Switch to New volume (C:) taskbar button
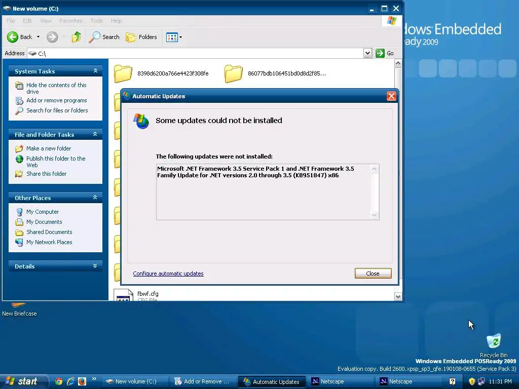 click(135, 381)
